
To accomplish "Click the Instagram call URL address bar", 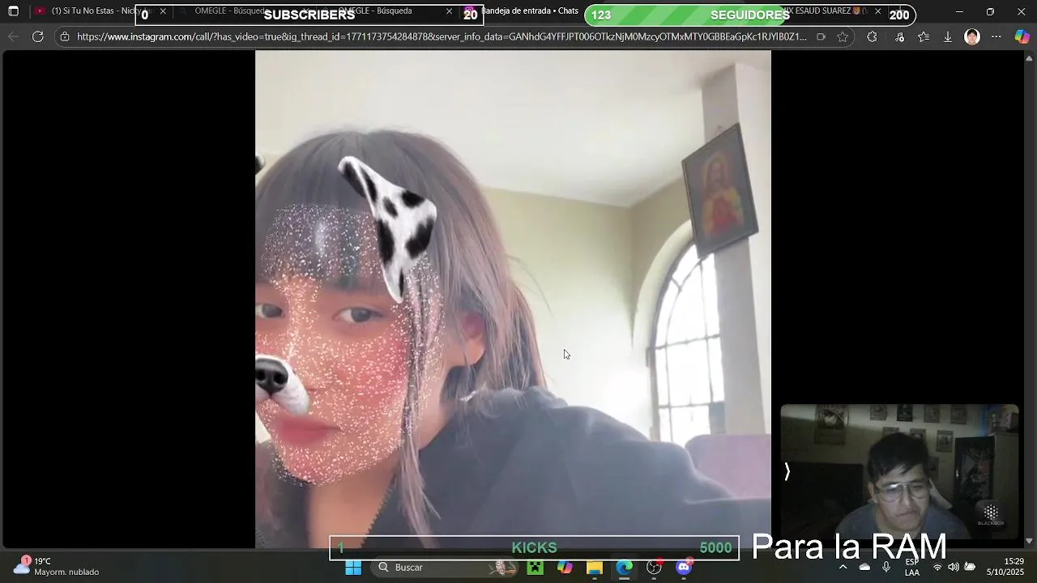I will [x=442, y=36].
